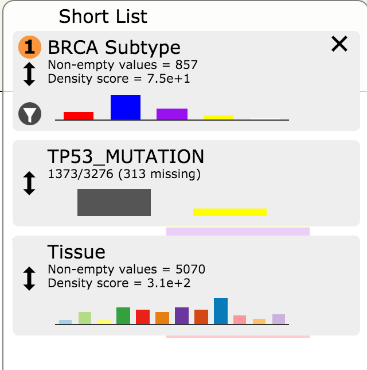Select the TP53_MUTATION title

126,156
